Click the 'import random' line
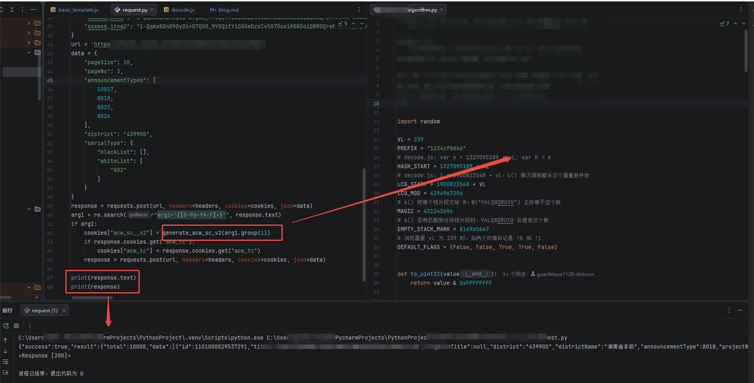The width and height of the screenshot is (754, 383). 419,121
